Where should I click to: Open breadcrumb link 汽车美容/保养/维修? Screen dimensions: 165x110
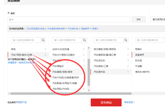pos(56,29)
